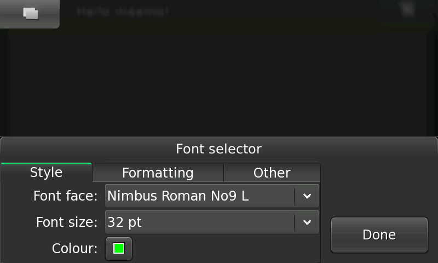Click the Nimbus Roman No9 L field
Screen dimensions: 438x263
pos(200,196)
